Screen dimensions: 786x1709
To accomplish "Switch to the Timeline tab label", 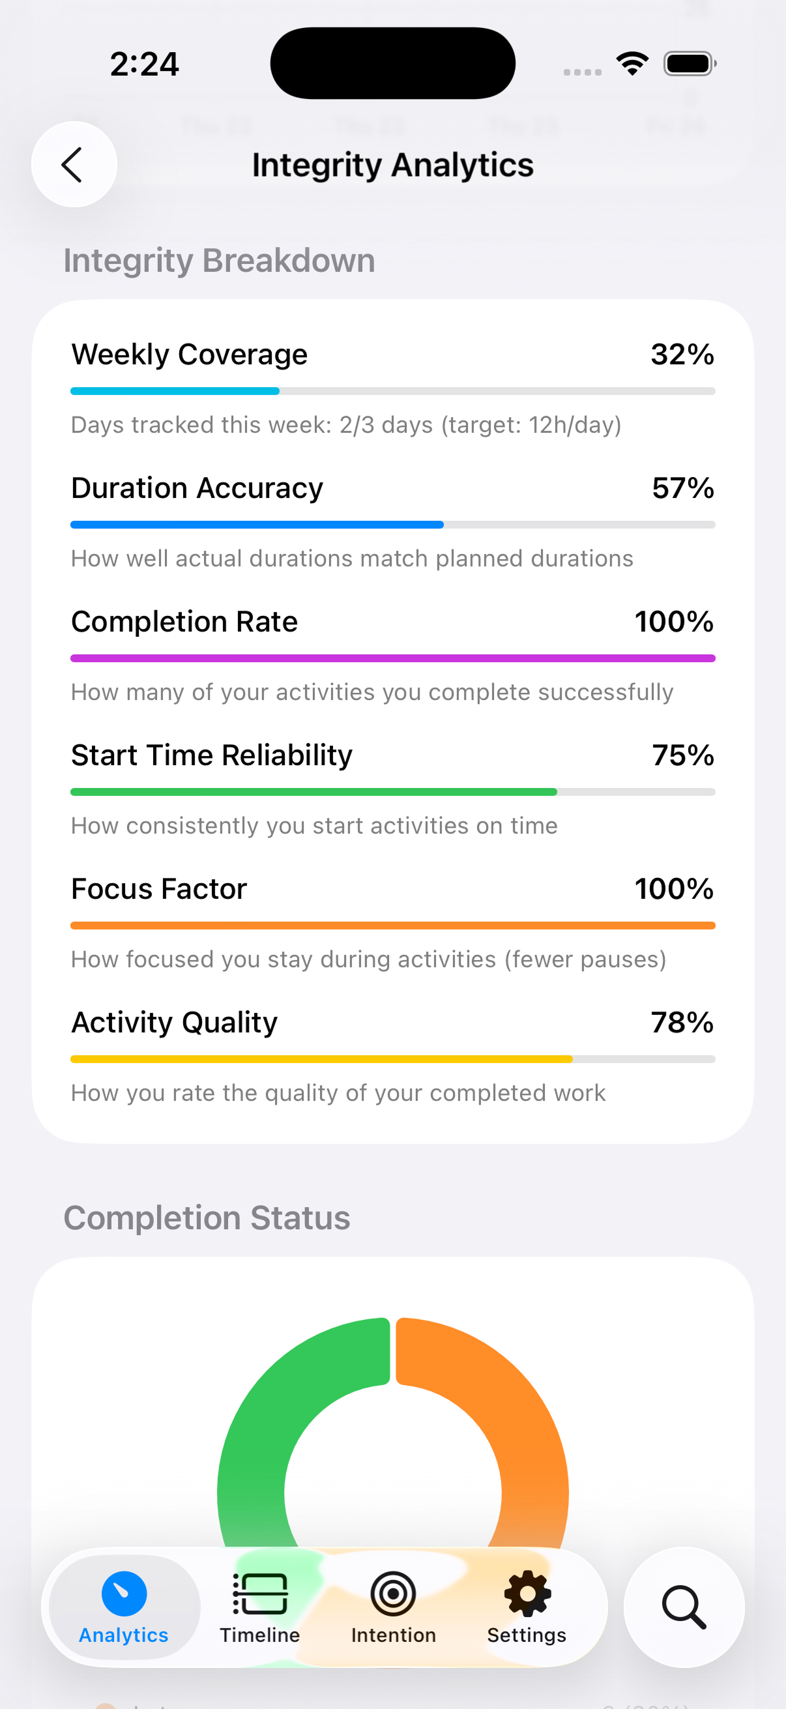I will [260, 1635].
